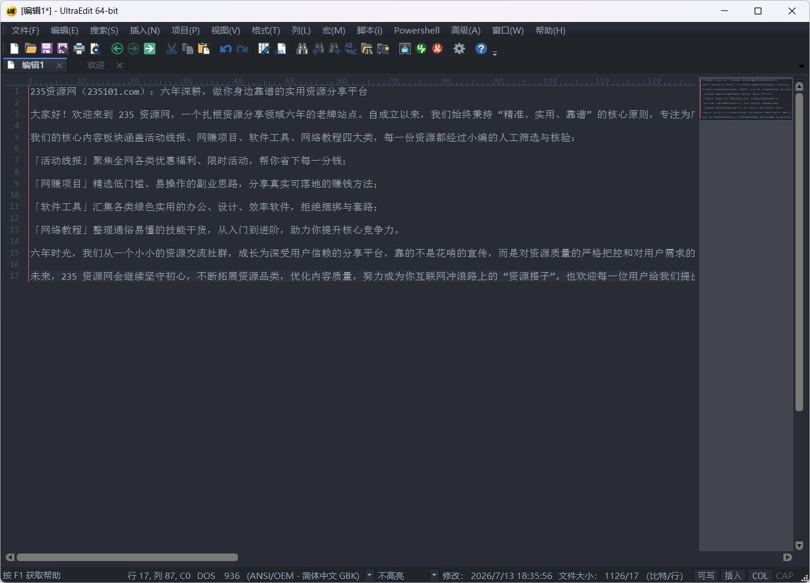Click the 行 17, 列 87 position indicator

159,575
